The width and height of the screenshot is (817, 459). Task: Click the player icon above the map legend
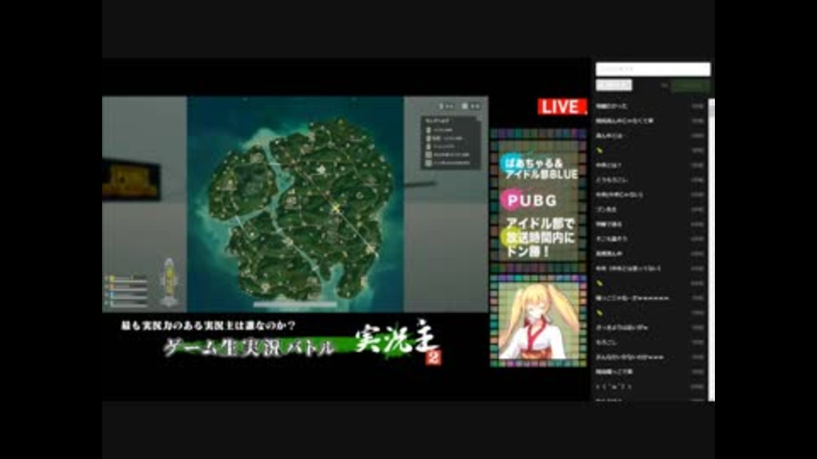tap(442, 106)
